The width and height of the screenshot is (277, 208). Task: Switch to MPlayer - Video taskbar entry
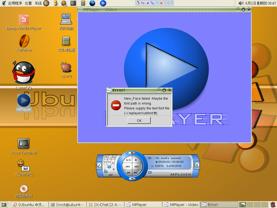click(x=181, y=205)
